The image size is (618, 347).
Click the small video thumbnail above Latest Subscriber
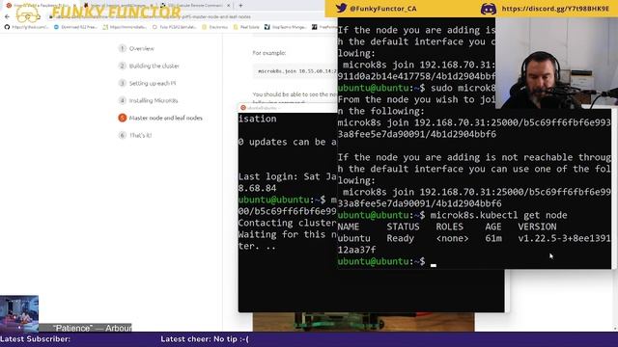19,313
